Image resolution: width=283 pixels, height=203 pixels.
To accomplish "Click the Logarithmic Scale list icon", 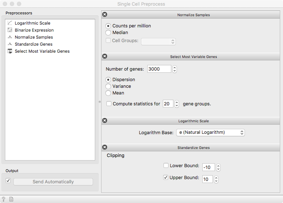I will [10, 23].
